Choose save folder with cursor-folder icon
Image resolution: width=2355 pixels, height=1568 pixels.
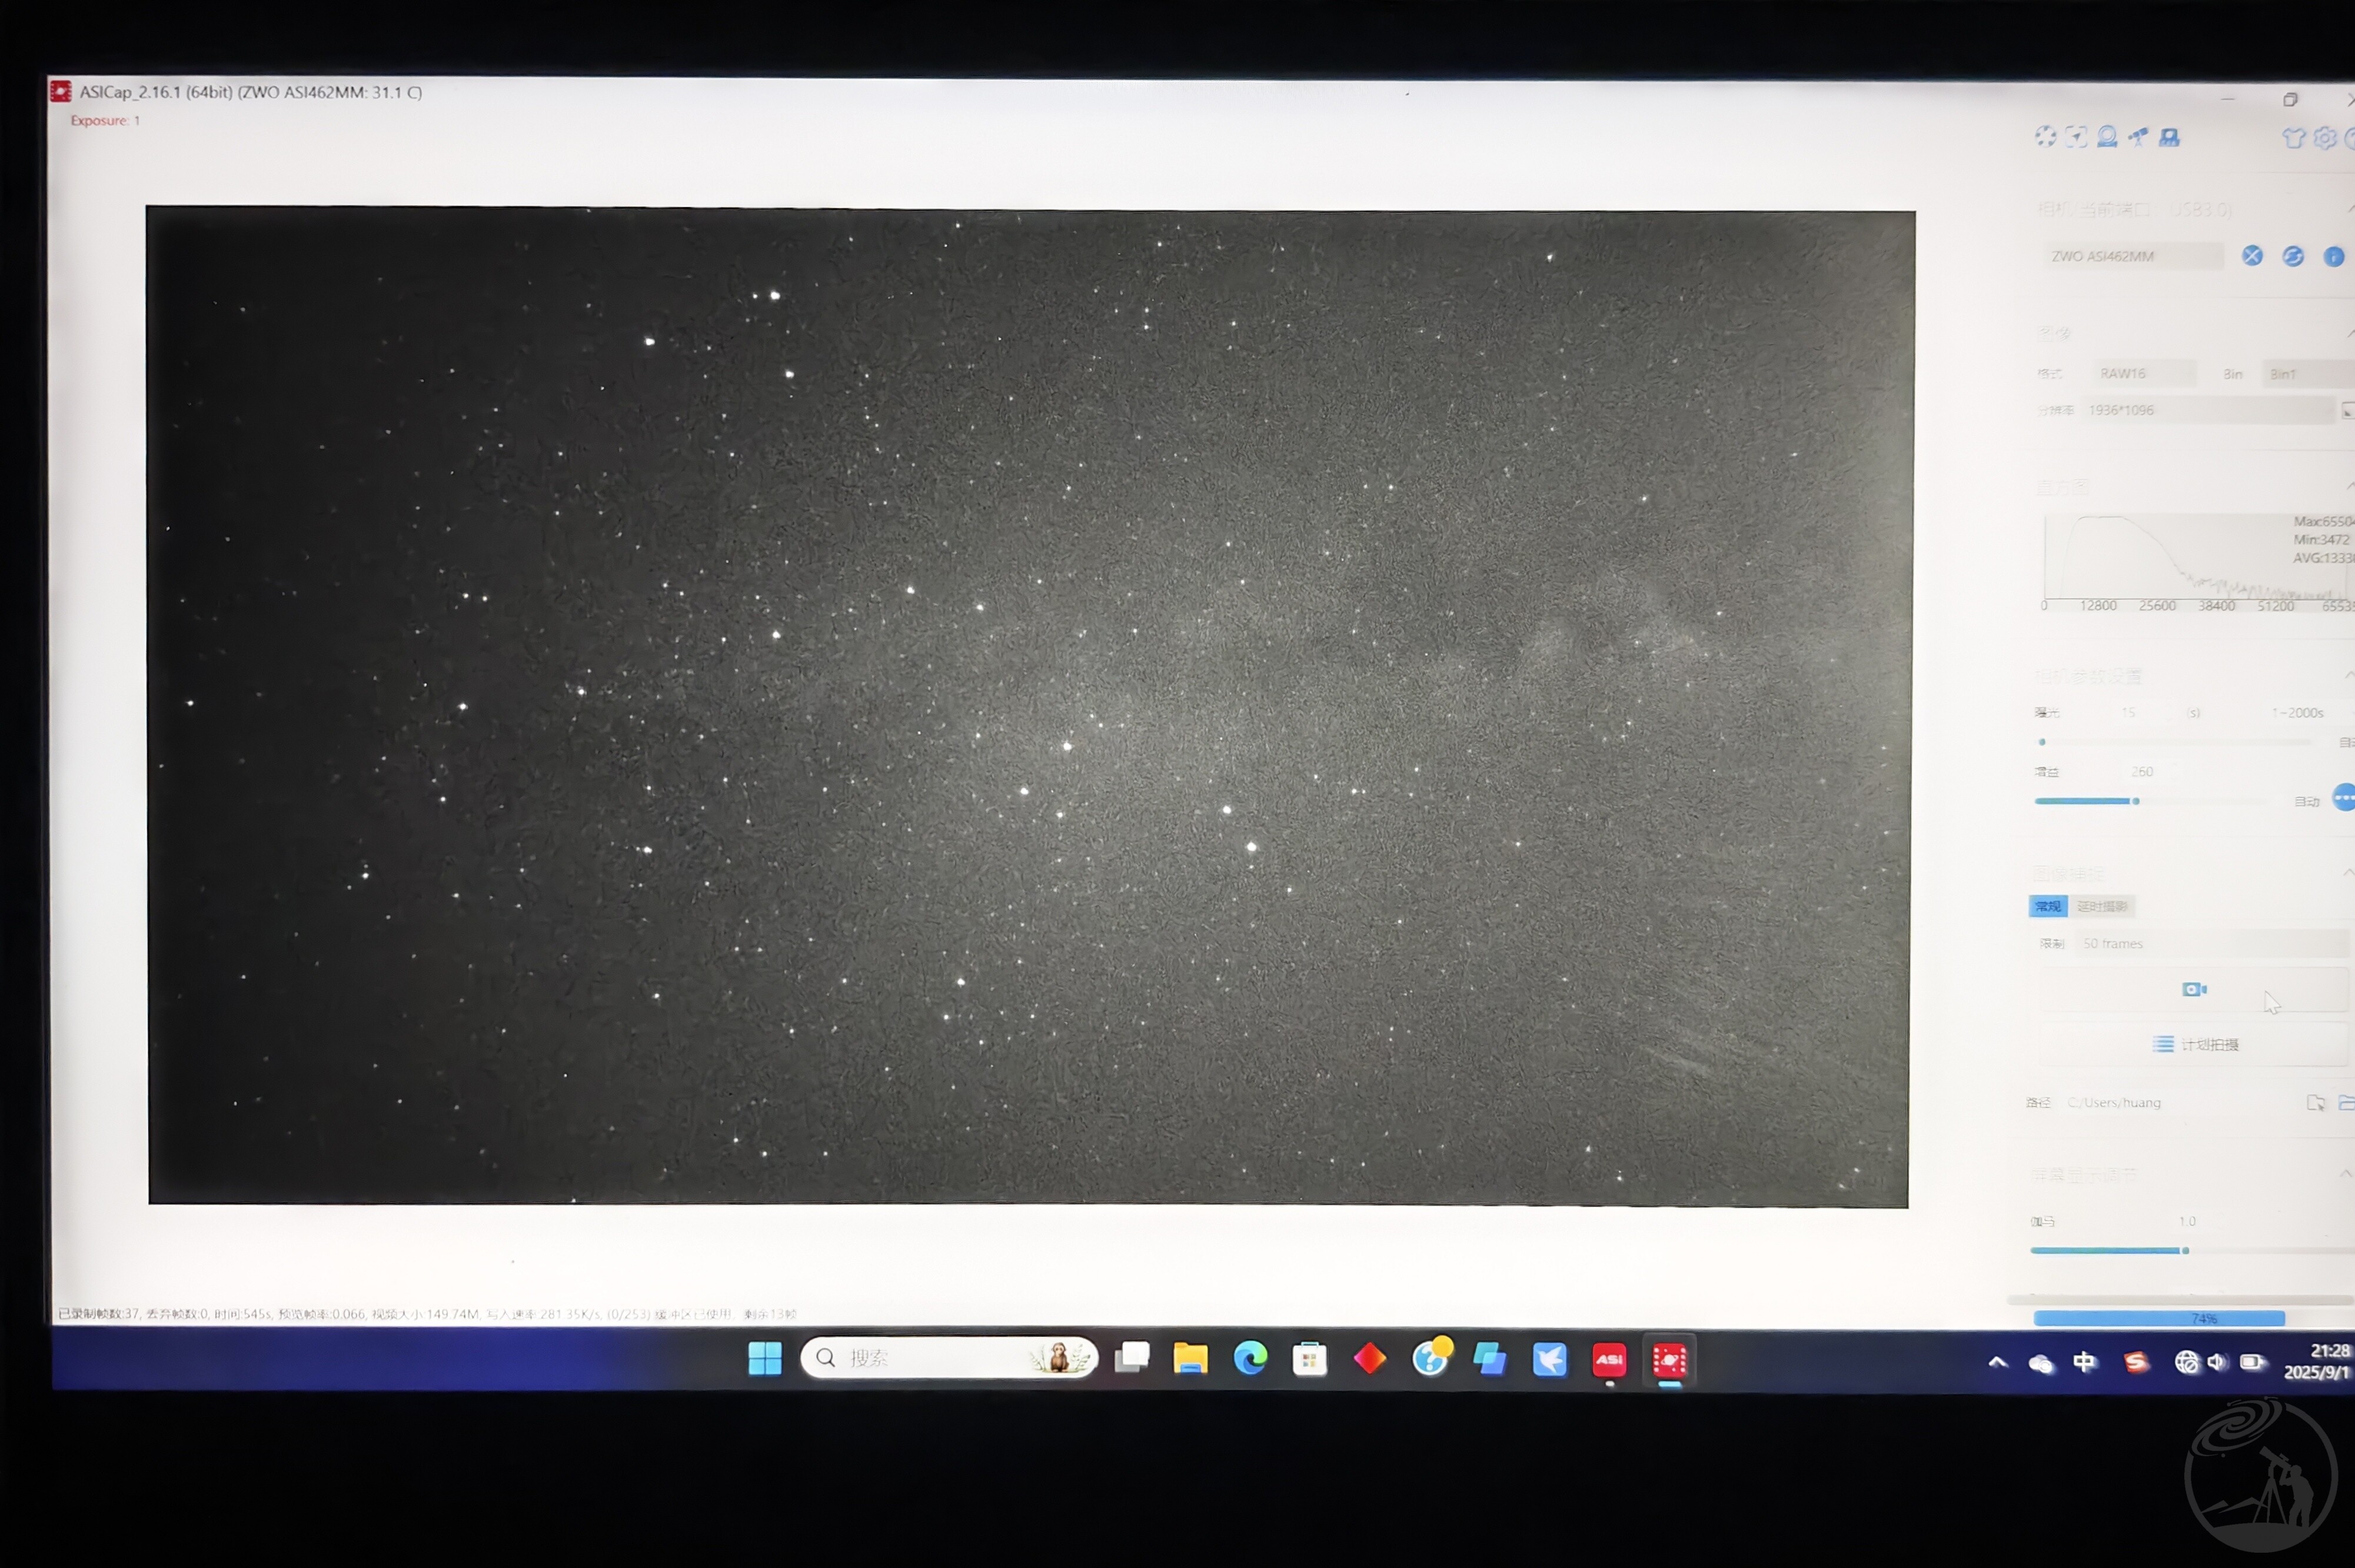pyautogui.click(x=2315, y=1102)
